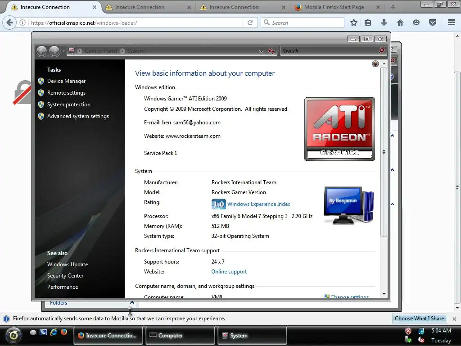Open site information icon in URL bar
Image resolution: width=461 pixels, height=346 pixels.
[x=23, y=23]
